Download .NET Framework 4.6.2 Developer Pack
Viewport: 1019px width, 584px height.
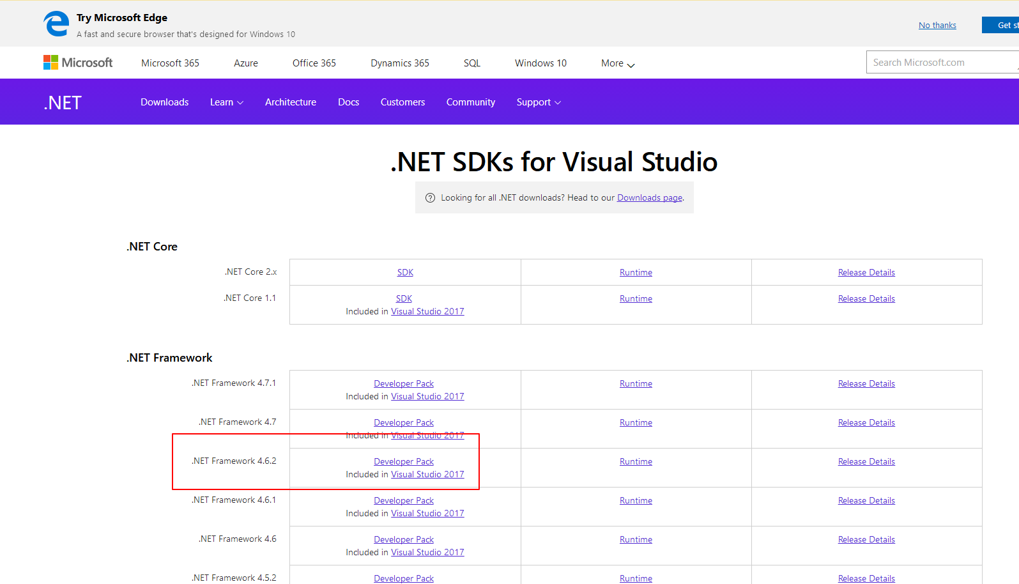[x=404, y=462]
